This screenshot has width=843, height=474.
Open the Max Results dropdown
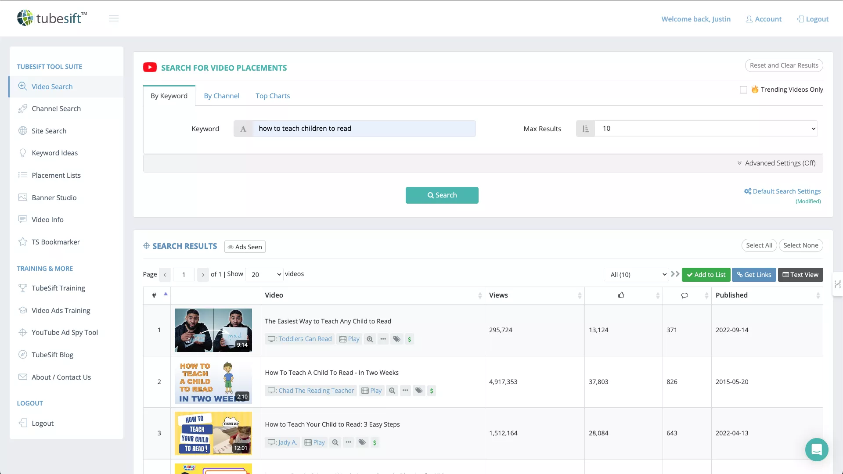(706, 129)
